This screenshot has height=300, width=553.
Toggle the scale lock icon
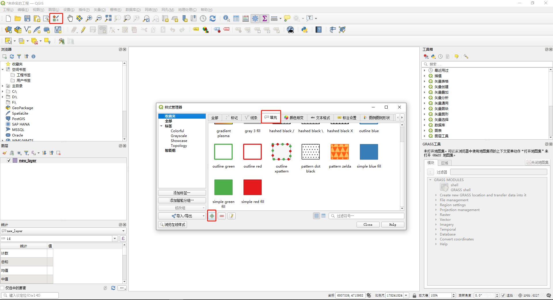pyautogui.click(x=414, y=295)
